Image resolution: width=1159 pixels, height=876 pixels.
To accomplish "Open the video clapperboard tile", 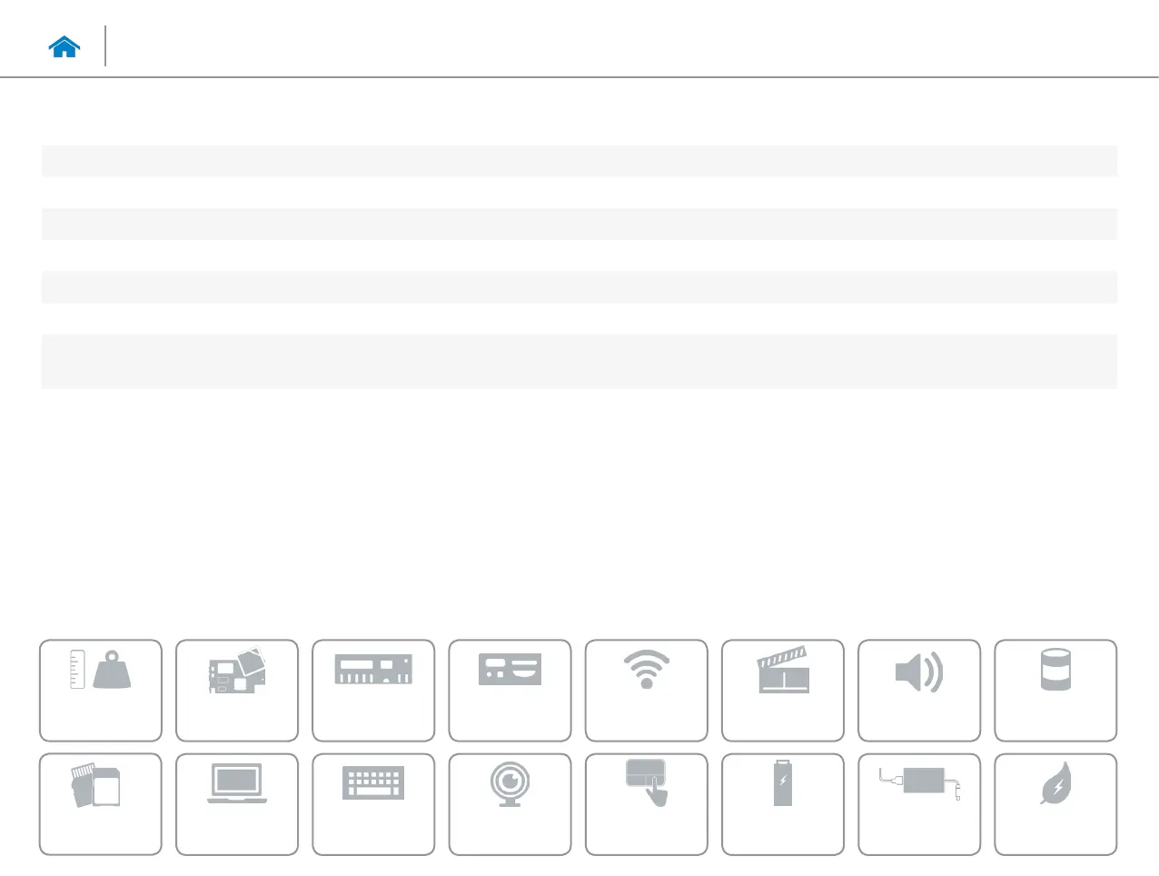I will point(783,691).
